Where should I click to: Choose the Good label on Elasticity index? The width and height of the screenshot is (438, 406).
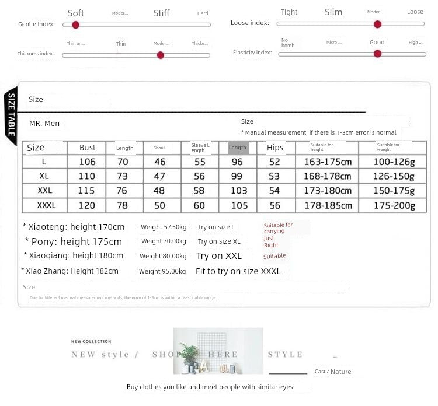point(377,42)
